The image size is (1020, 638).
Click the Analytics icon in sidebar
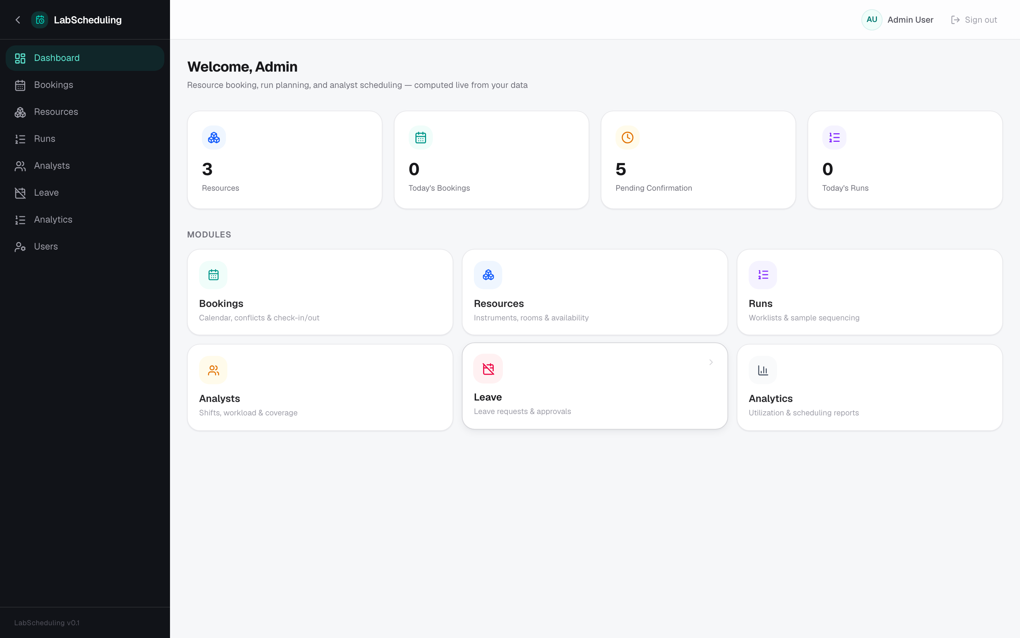[x=20, y=220]
